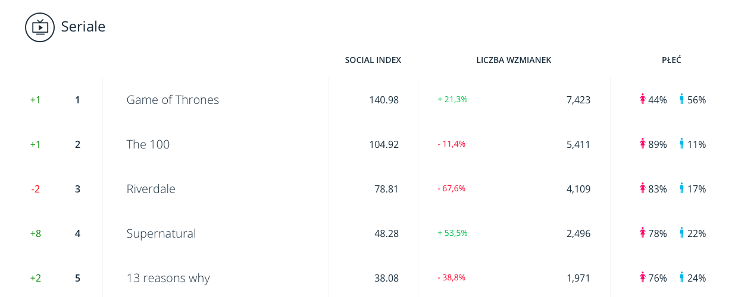
Task: Open the 13 reasons why title
Action: tap(168, 278)
